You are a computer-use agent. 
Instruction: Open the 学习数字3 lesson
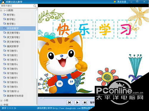point(12,60)
